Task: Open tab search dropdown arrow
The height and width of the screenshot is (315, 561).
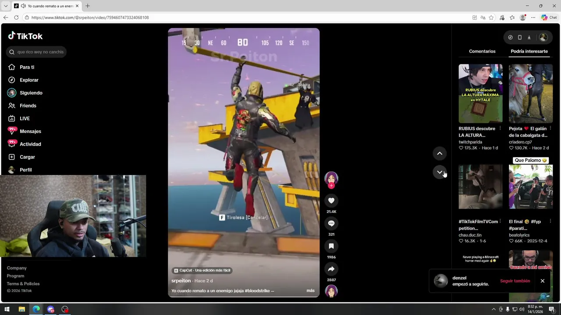Action: tap(6, 6)
